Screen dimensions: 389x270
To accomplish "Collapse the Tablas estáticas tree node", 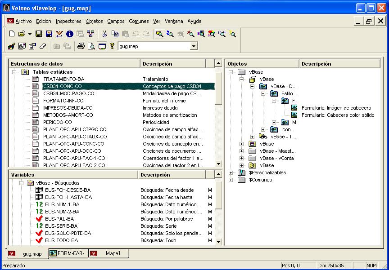I will point(14,72).
